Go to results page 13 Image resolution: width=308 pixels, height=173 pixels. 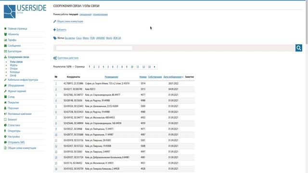coord(149,67)
